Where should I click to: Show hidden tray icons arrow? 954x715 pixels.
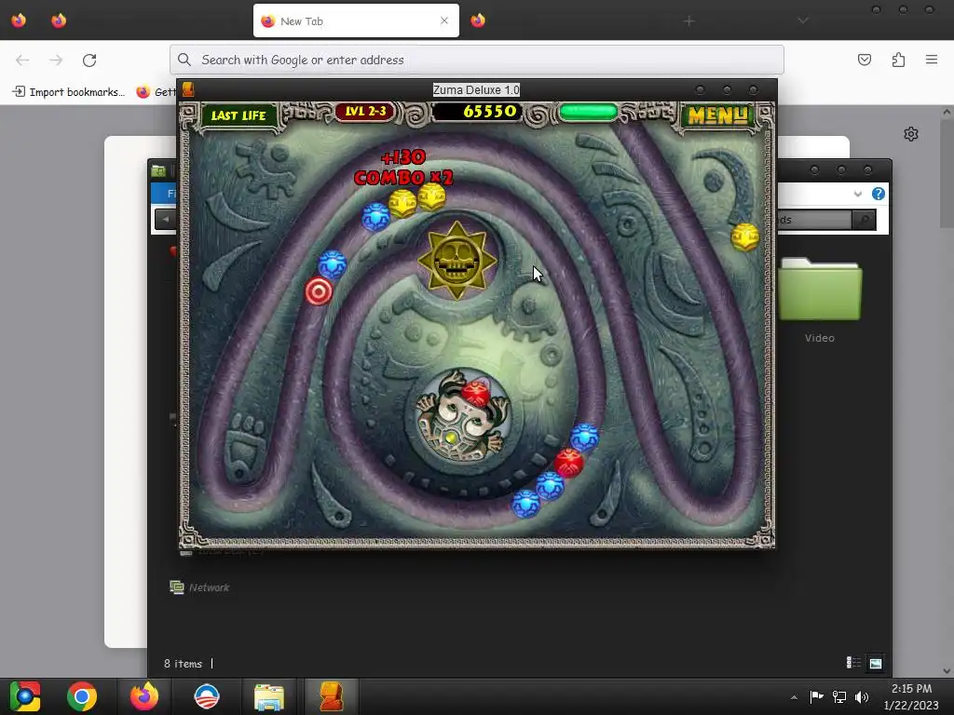pos(794,697)
